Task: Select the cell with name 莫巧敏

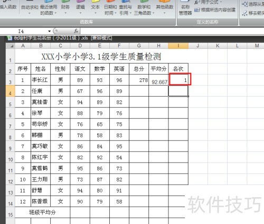Action: [41, 146]
